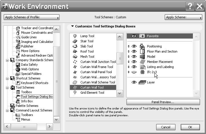Open the Apply Schemes of Profile dropdown
Viewport: 206px width, 134px height.
pyautogui.click(x=32, y=17)
